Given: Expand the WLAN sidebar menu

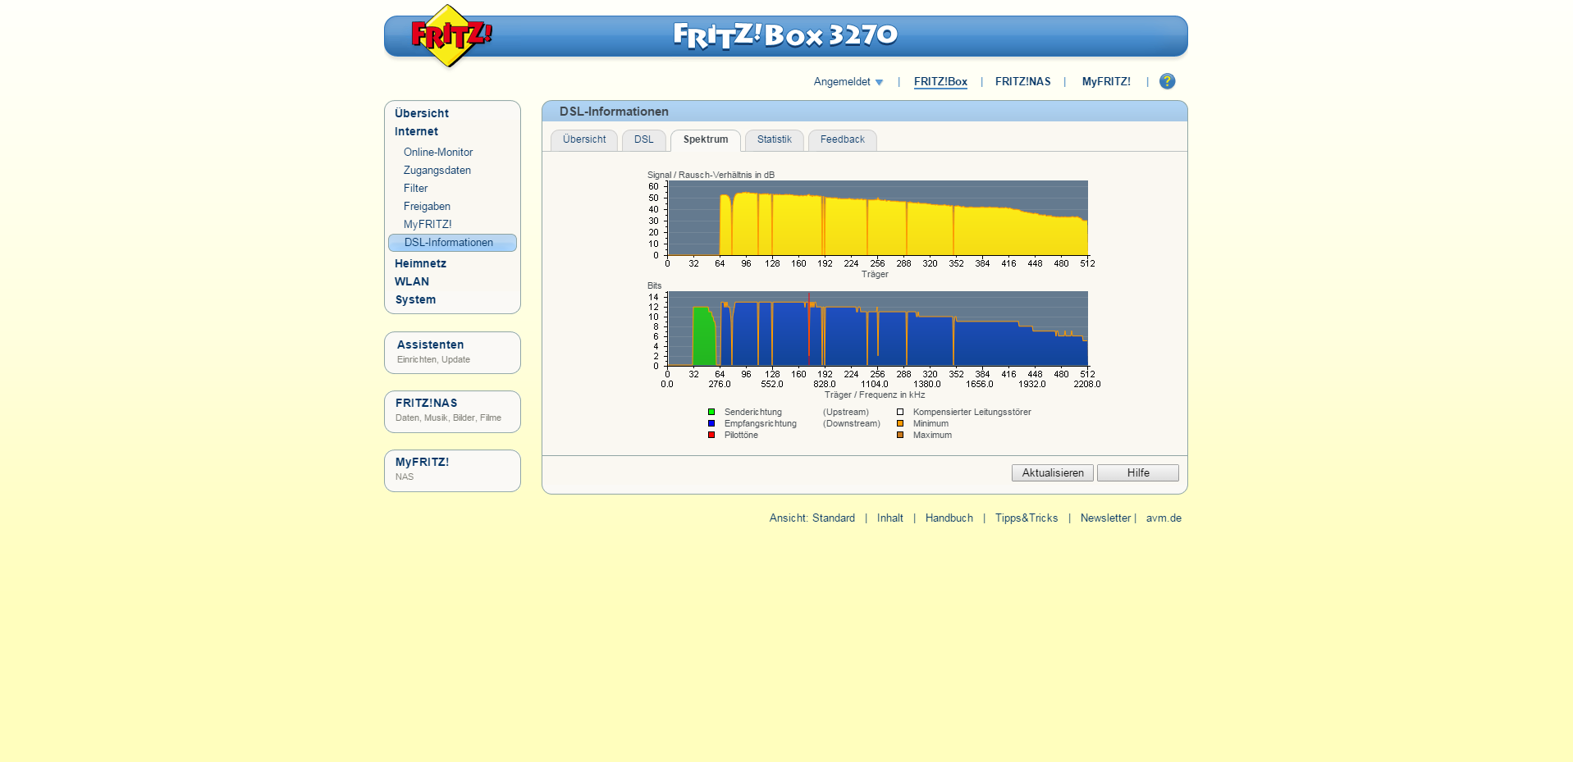Looking at the screenshot, I should point(412,281).
